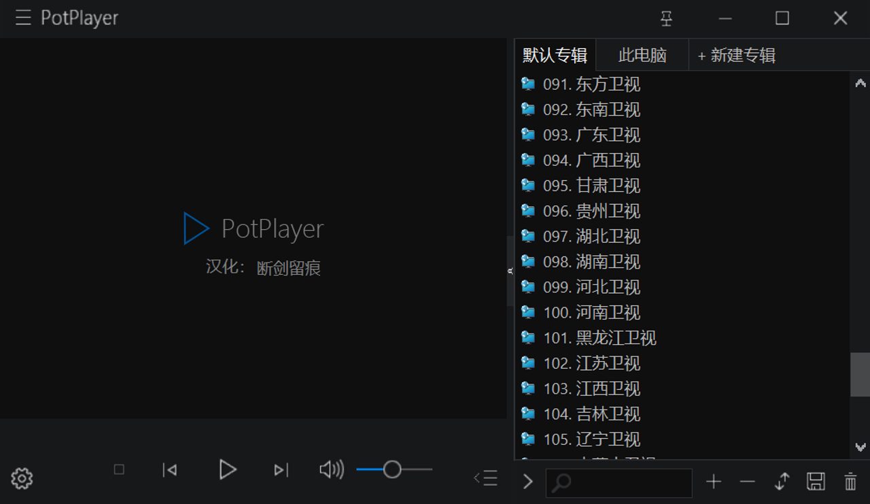Click the stream icon beside 101. 黑龙江卫视
Viewport: 870px width, 504px height.
[x=528, y=337]
